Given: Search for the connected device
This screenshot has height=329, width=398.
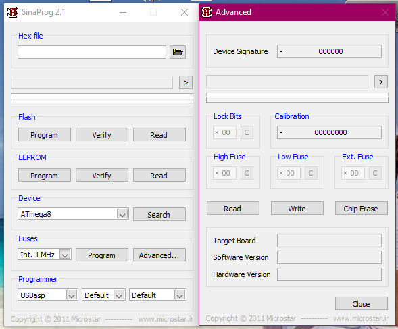Looking at the screenshot, I should [159, 215].
